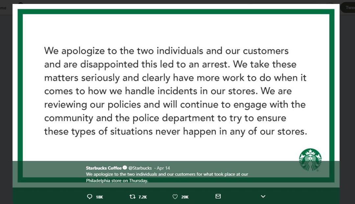Viewport: 355px width, 204px height.
Task: Click the Starbucks siren logo
Action: 310,160
